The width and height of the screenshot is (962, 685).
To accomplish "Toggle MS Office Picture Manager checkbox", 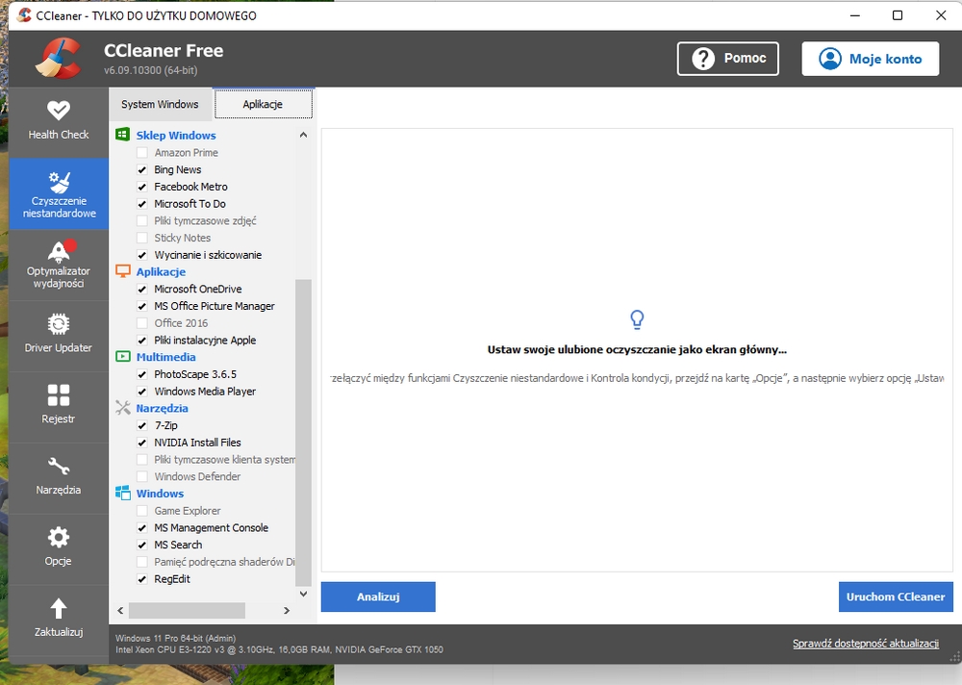I will pyautogui.click(x=142, y=306).
